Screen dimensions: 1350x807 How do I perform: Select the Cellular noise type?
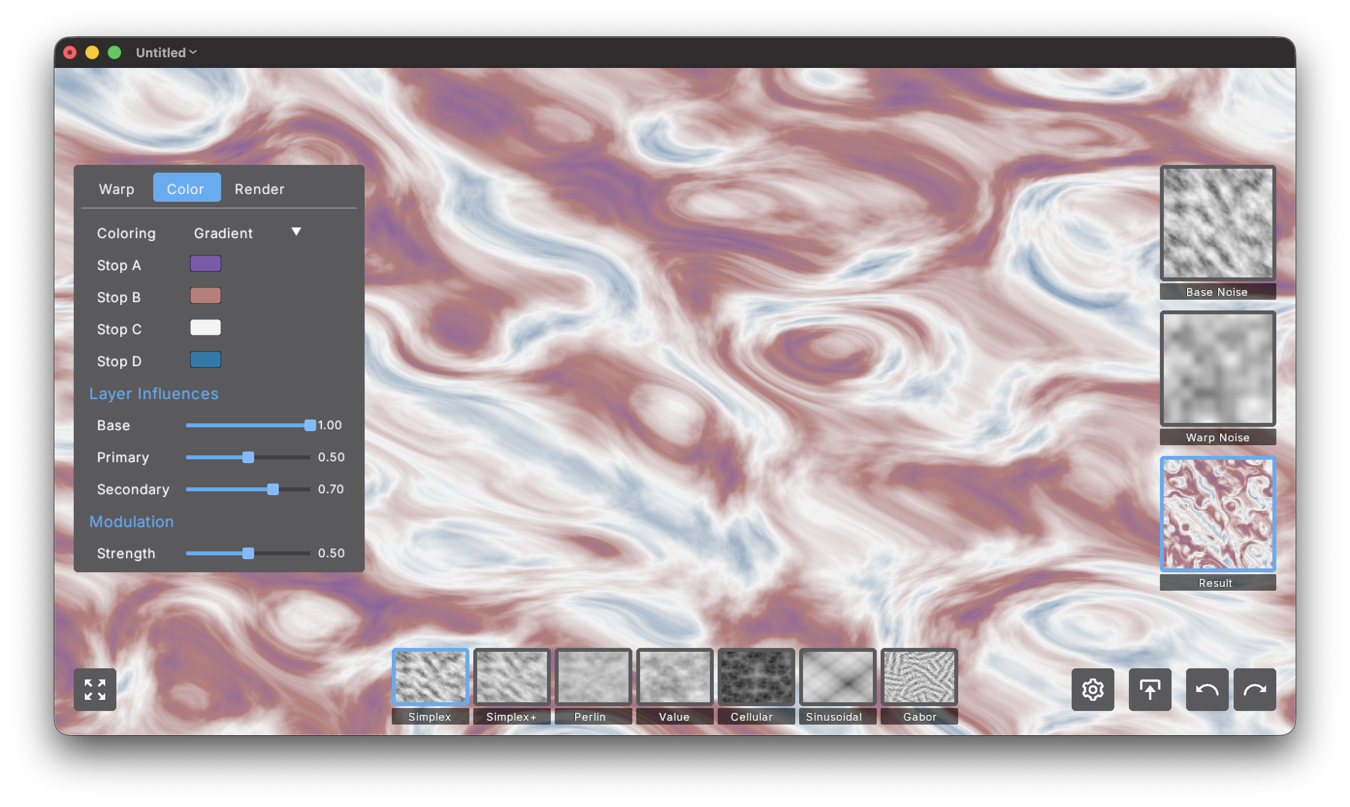(756, 677)
